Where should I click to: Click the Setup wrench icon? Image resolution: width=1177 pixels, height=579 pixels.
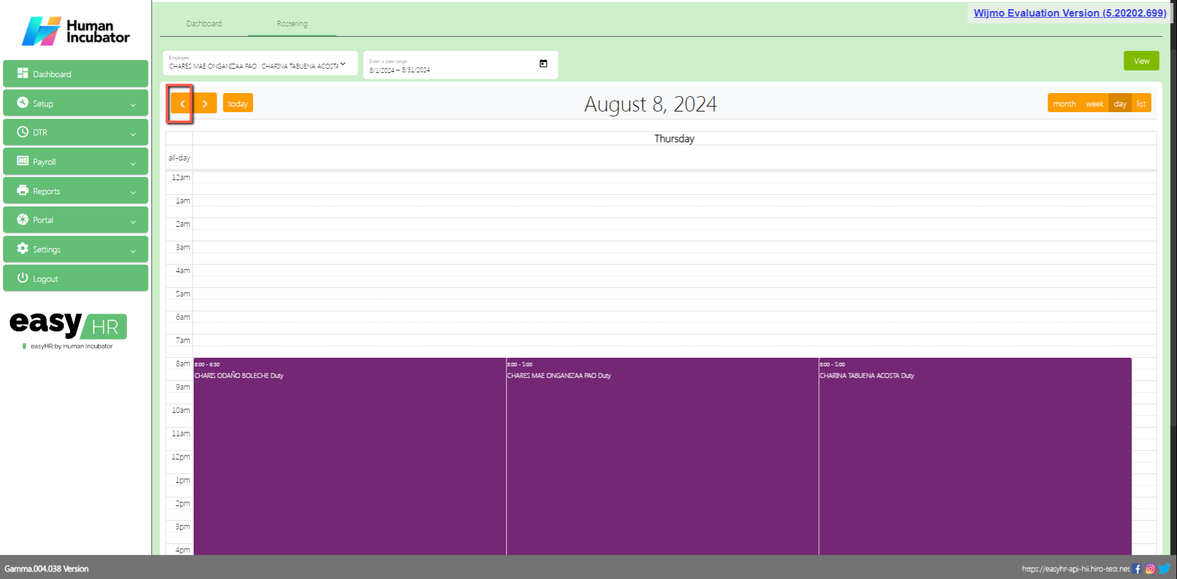(x=23, y=103)
